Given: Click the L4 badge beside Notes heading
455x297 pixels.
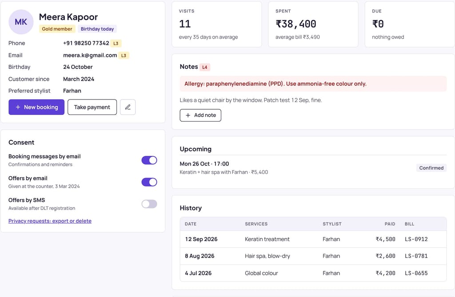Looking at the screenshot, I should coord(204,67).
